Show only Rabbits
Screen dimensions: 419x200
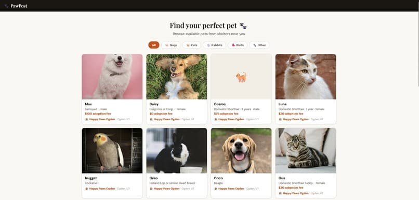click(x=214, y=45)
